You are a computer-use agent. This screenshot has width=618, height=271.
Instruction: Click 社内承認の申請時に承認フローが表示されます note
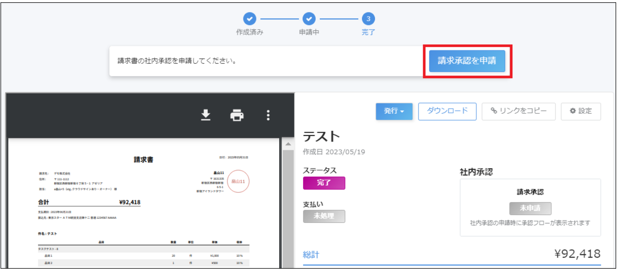pos(531,223)
